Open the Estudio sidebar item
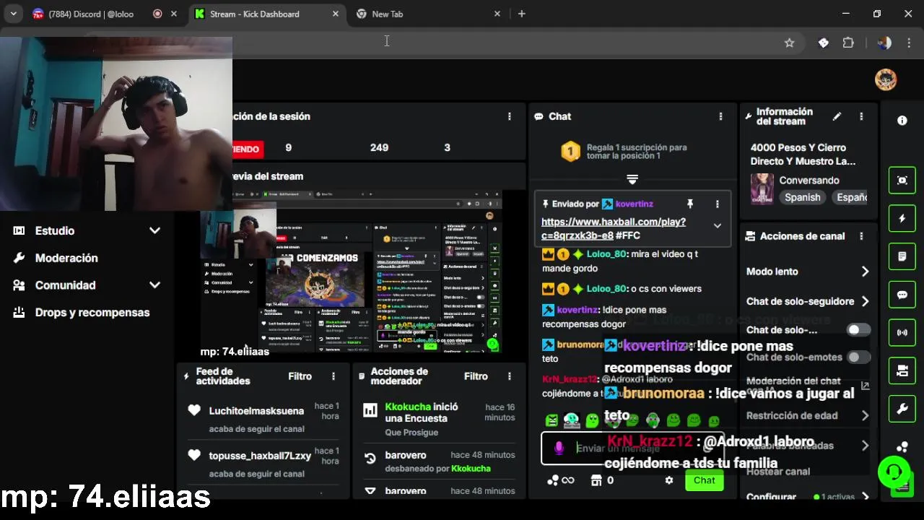This screenshot has height=520, width=924. [55, 230]
